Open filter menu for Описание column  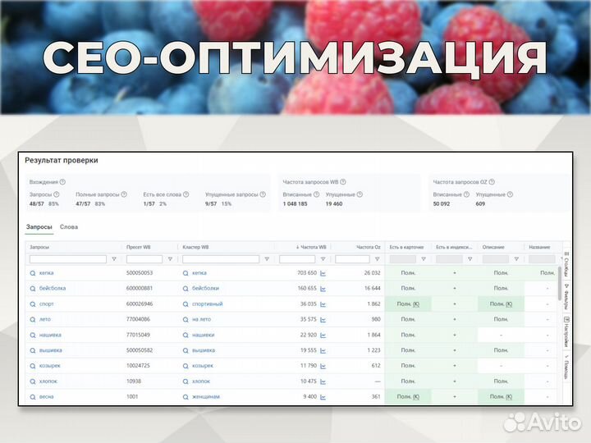(x=516, y=259)
